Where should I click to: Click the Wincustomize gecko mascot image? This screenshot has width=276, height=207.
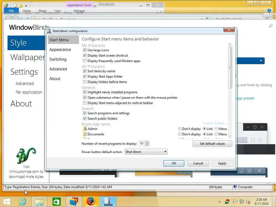click(26, 156)
